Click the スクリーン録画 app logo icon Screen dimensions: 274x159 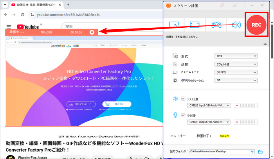pos(168,5)
